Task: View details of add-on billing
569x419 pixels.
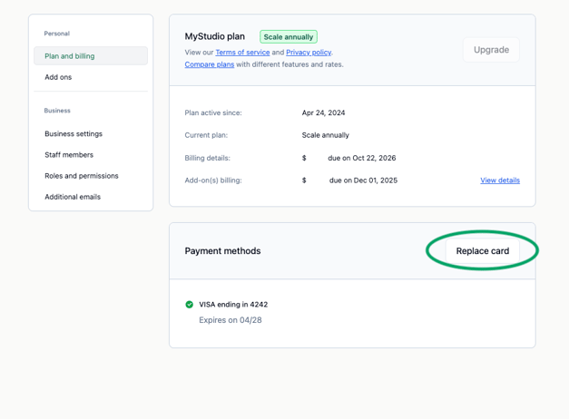Action: click(x=500, y=180)
